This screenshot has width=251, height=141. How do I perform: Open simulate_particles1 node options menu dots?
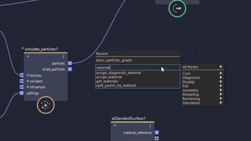click(x=64, y=56)
